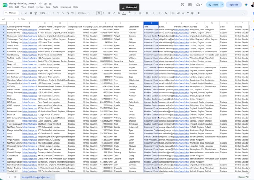Viewport: 254px width, 180px height.
Task: Add a new sheet with plus
Action: (x=9, y=177)
